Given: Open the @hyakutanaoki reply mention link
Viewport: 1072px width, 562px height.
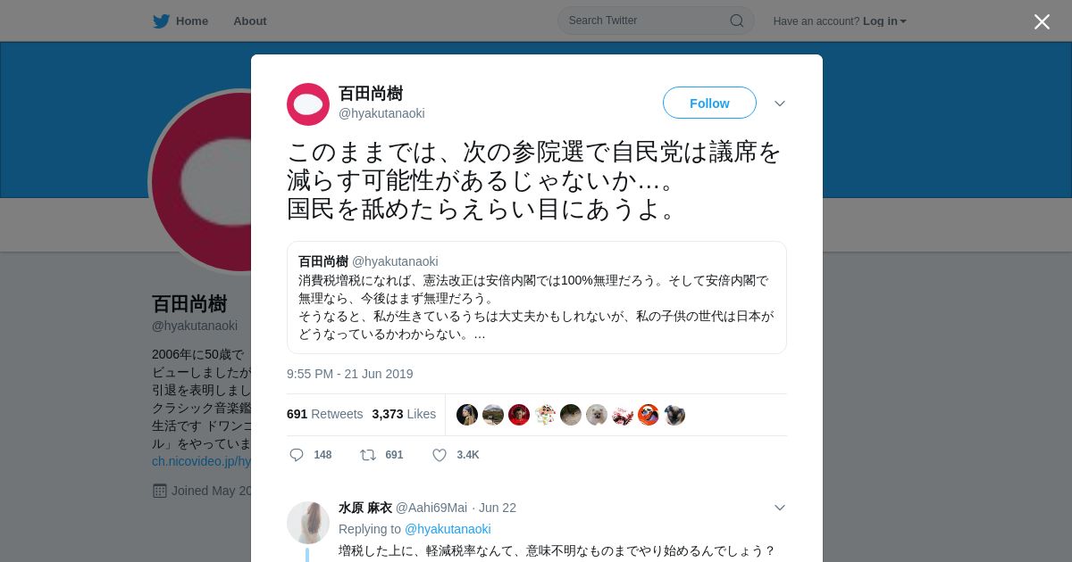Looking at the screenshot, I should tap(448, 529).
